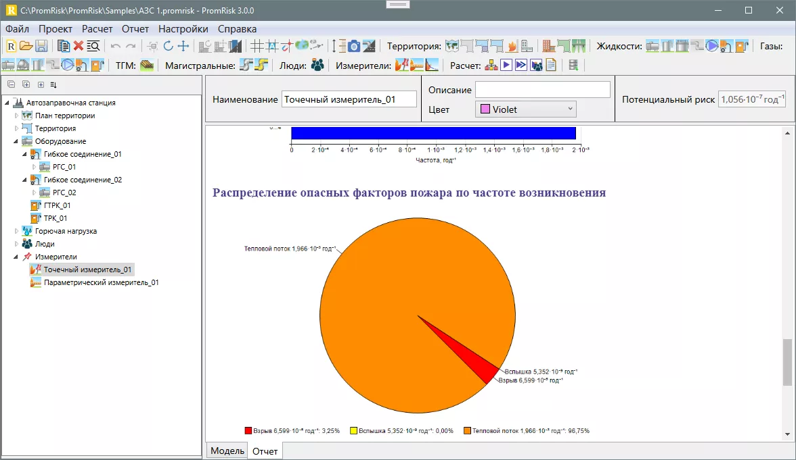Click the ТГМ wood logs icon
The image size is (796, 460).
[147, 66]
